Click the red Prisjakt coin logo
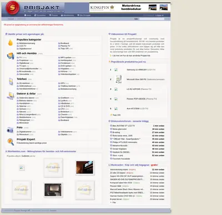Image resolution: width=222 pixels, height=215 pixels. pyautogui.click(x=12, y=8)
